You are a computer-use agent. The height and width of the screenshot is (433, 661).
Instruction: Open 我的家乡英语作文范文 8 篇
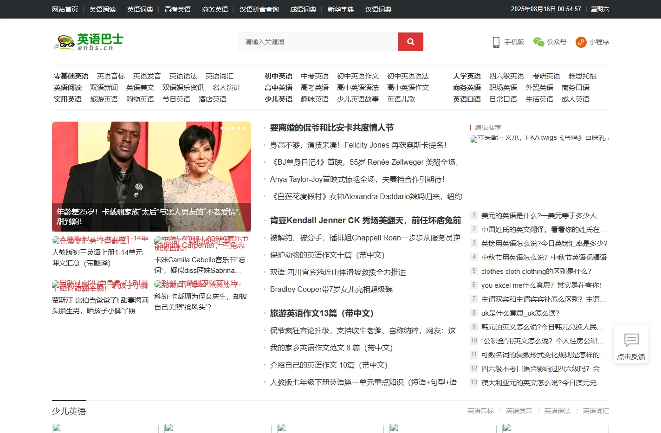(x=331, y=348)
